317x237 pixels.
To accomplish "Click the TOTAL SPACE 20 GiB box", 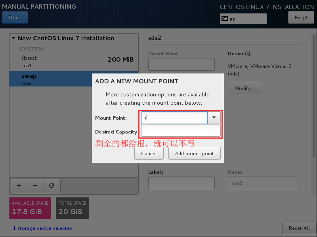I will tap(73, 208).
